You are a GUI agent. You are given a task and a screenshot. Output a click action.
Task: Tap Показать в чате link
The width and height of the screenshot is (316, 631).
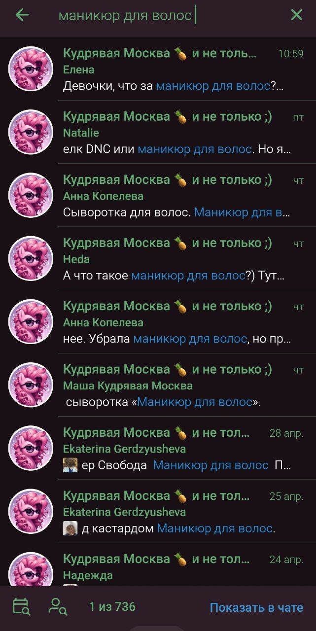tap(256, 608)
